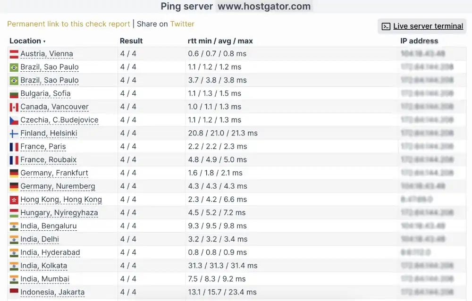Click the Result column header
The image size is (472, 301).
[x=132, y=41]
